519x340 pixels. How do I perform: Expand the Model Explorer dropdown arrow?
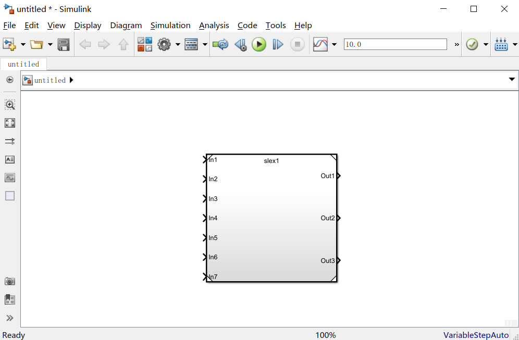pos(205,44)
